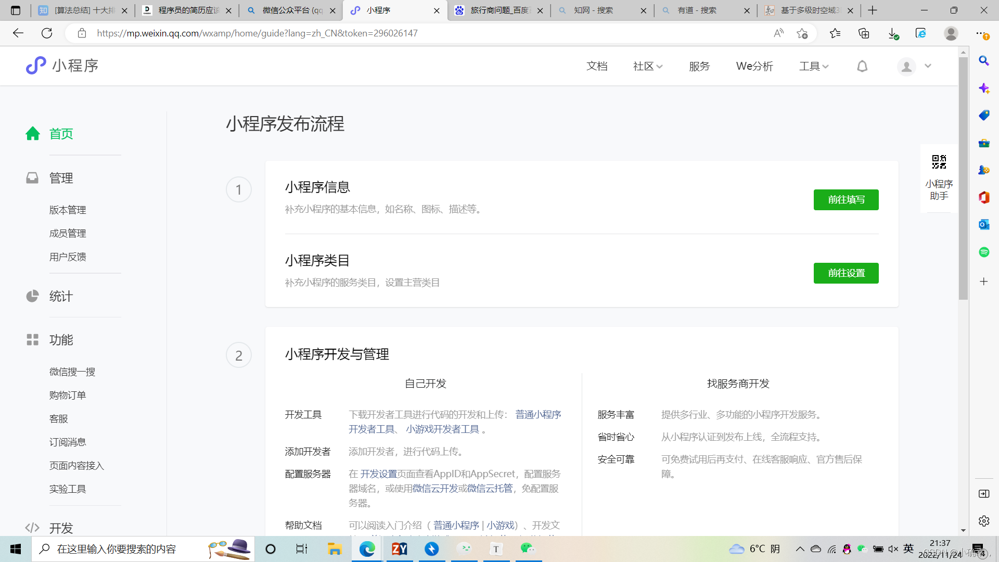Open the 文档 menu item
Image resolution: width=999 pixels, height=562 pixels.
[597, 66]
